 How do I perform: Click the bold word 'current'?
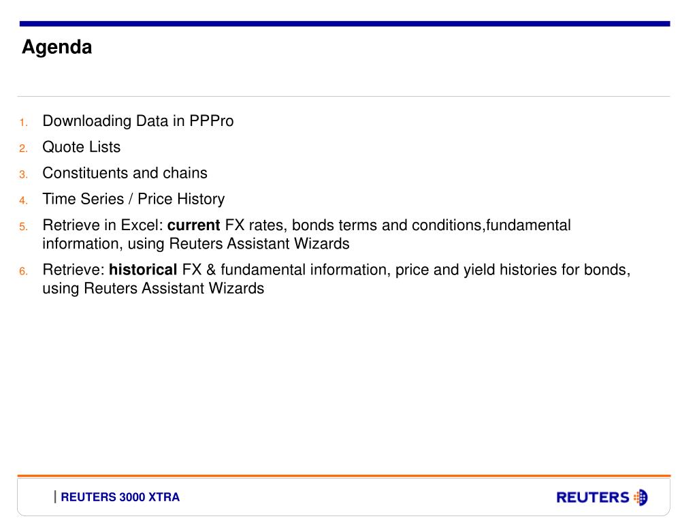click(193, 225)
